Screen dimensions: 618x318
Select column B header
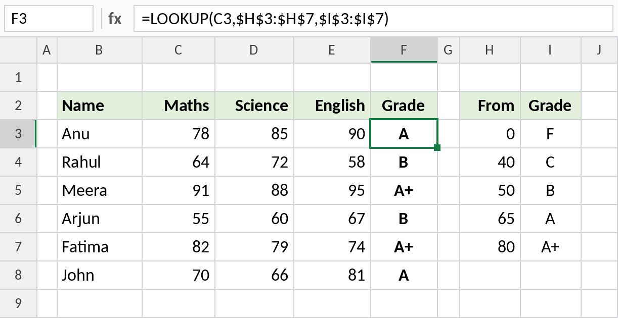100,49
